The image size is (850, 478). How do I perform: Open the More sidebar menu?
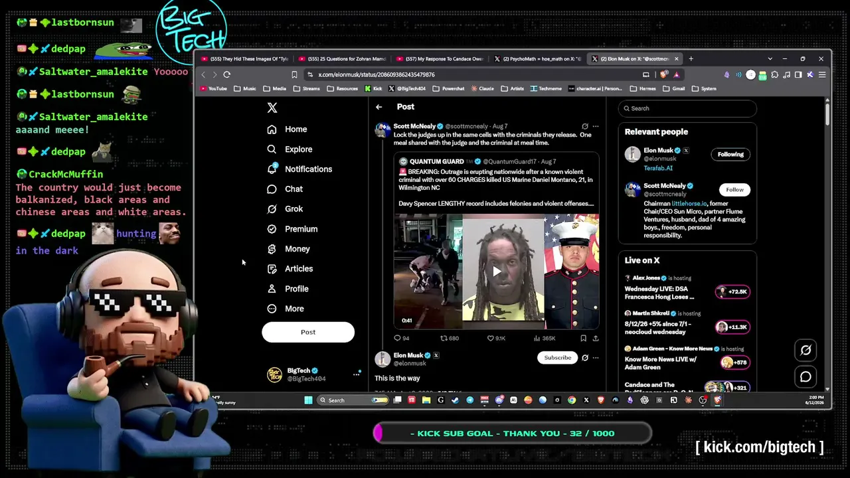click(286, 309)
